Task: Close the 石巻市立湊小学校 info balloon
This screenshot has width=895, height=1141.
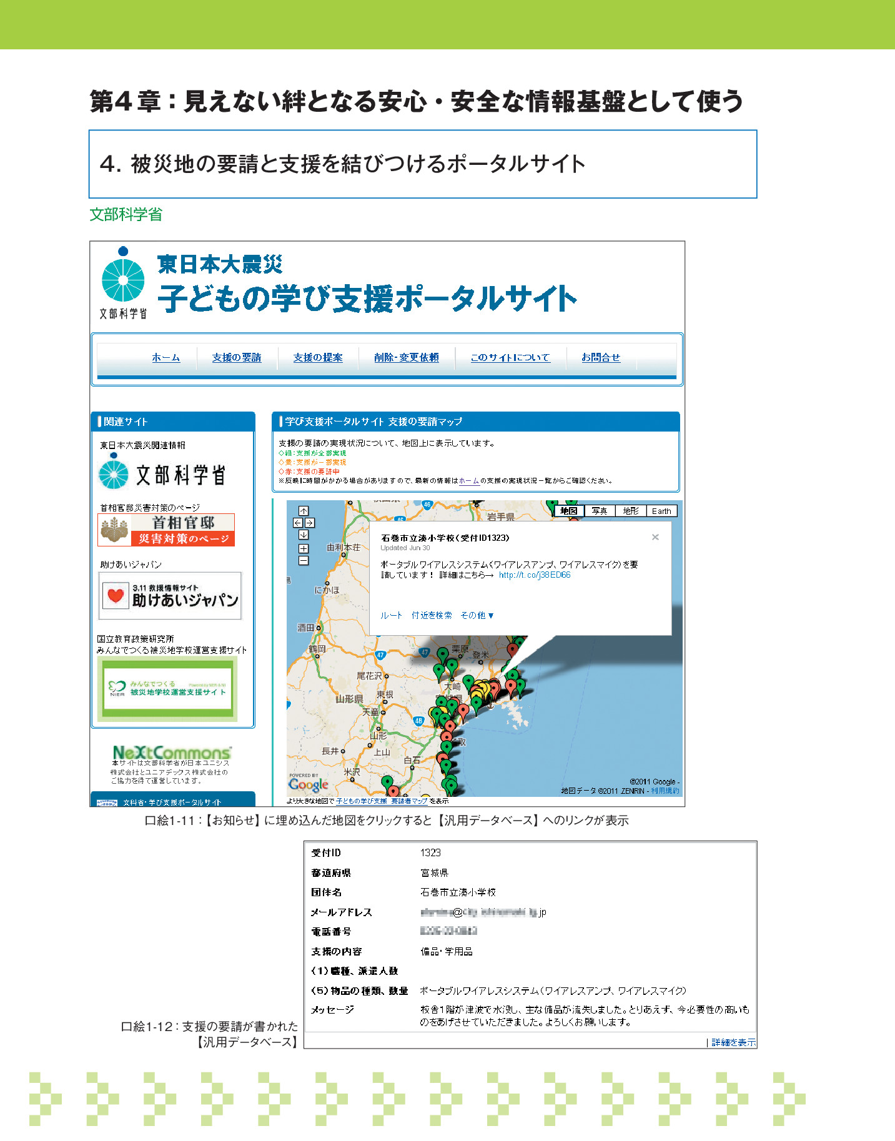Action: pos(655,537)
